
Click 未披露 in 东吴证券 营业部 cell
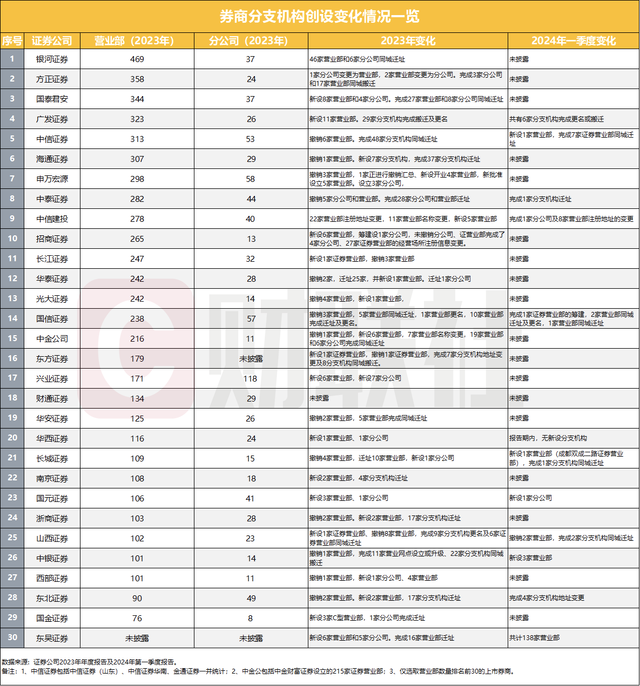(x=137, y=639)
